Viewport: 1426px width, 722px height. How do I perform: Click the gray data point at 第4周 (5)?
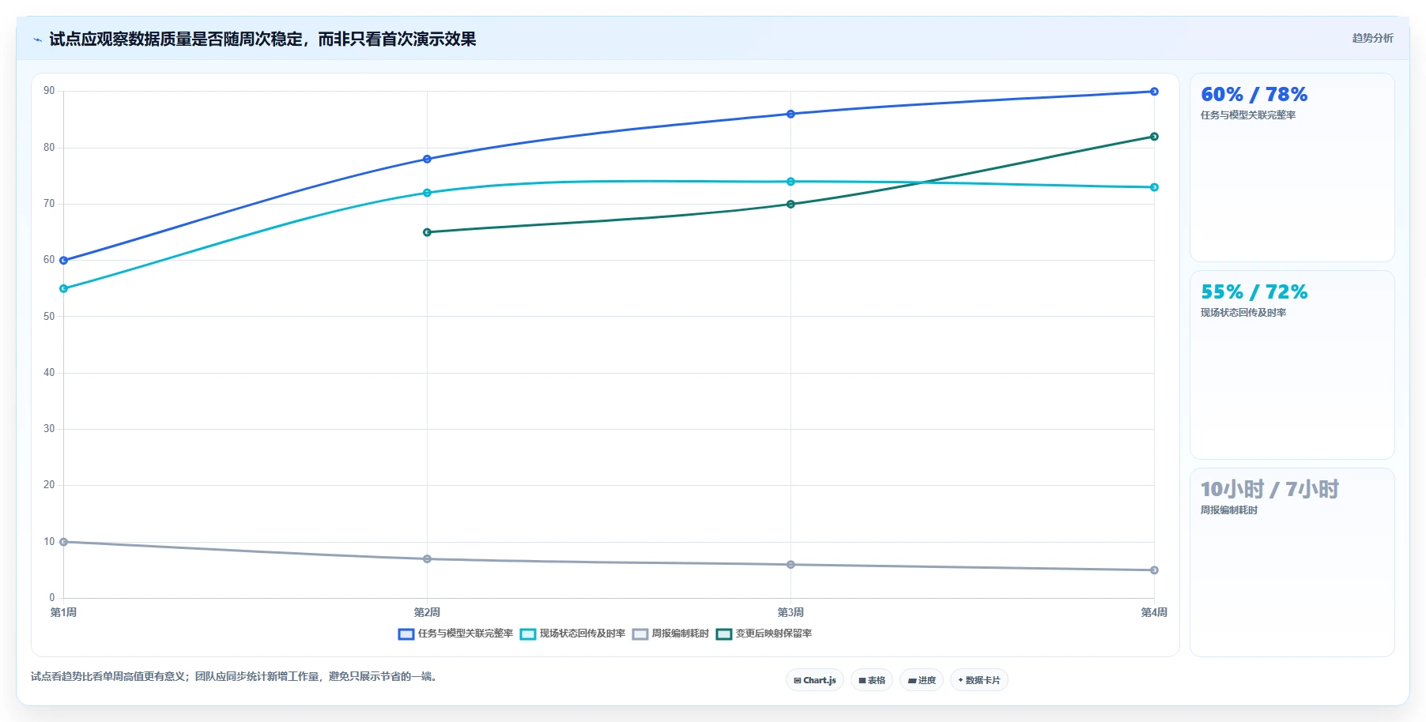(x=1154, y=570)
